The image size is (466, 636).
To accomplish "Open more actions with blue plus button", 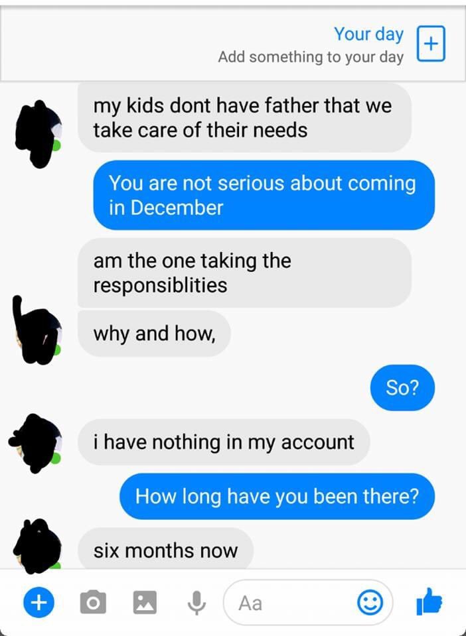I will pyautogui.click(x=39, y=602).
